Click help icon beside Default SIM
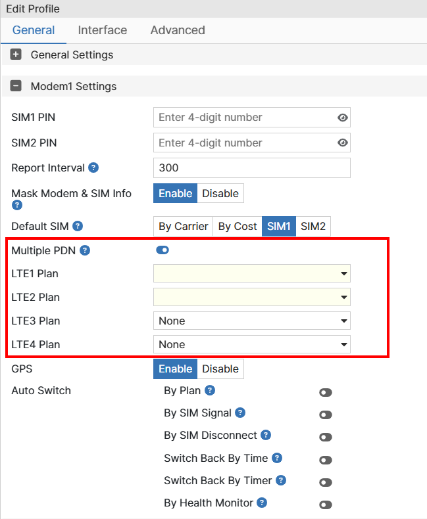This screenshot has height=519, width=427. [x=78, y=226]
